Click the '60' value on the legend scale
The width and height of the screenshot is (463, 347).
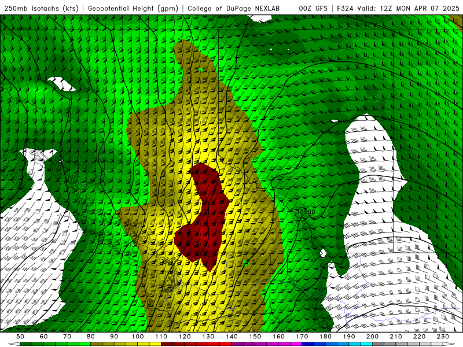(x=43, y=337)
